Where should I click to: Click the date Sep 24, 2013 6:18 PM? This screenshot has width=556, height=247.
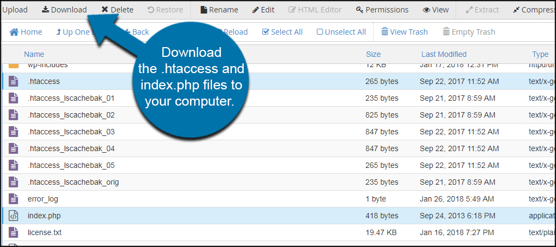tap(457, 216)
